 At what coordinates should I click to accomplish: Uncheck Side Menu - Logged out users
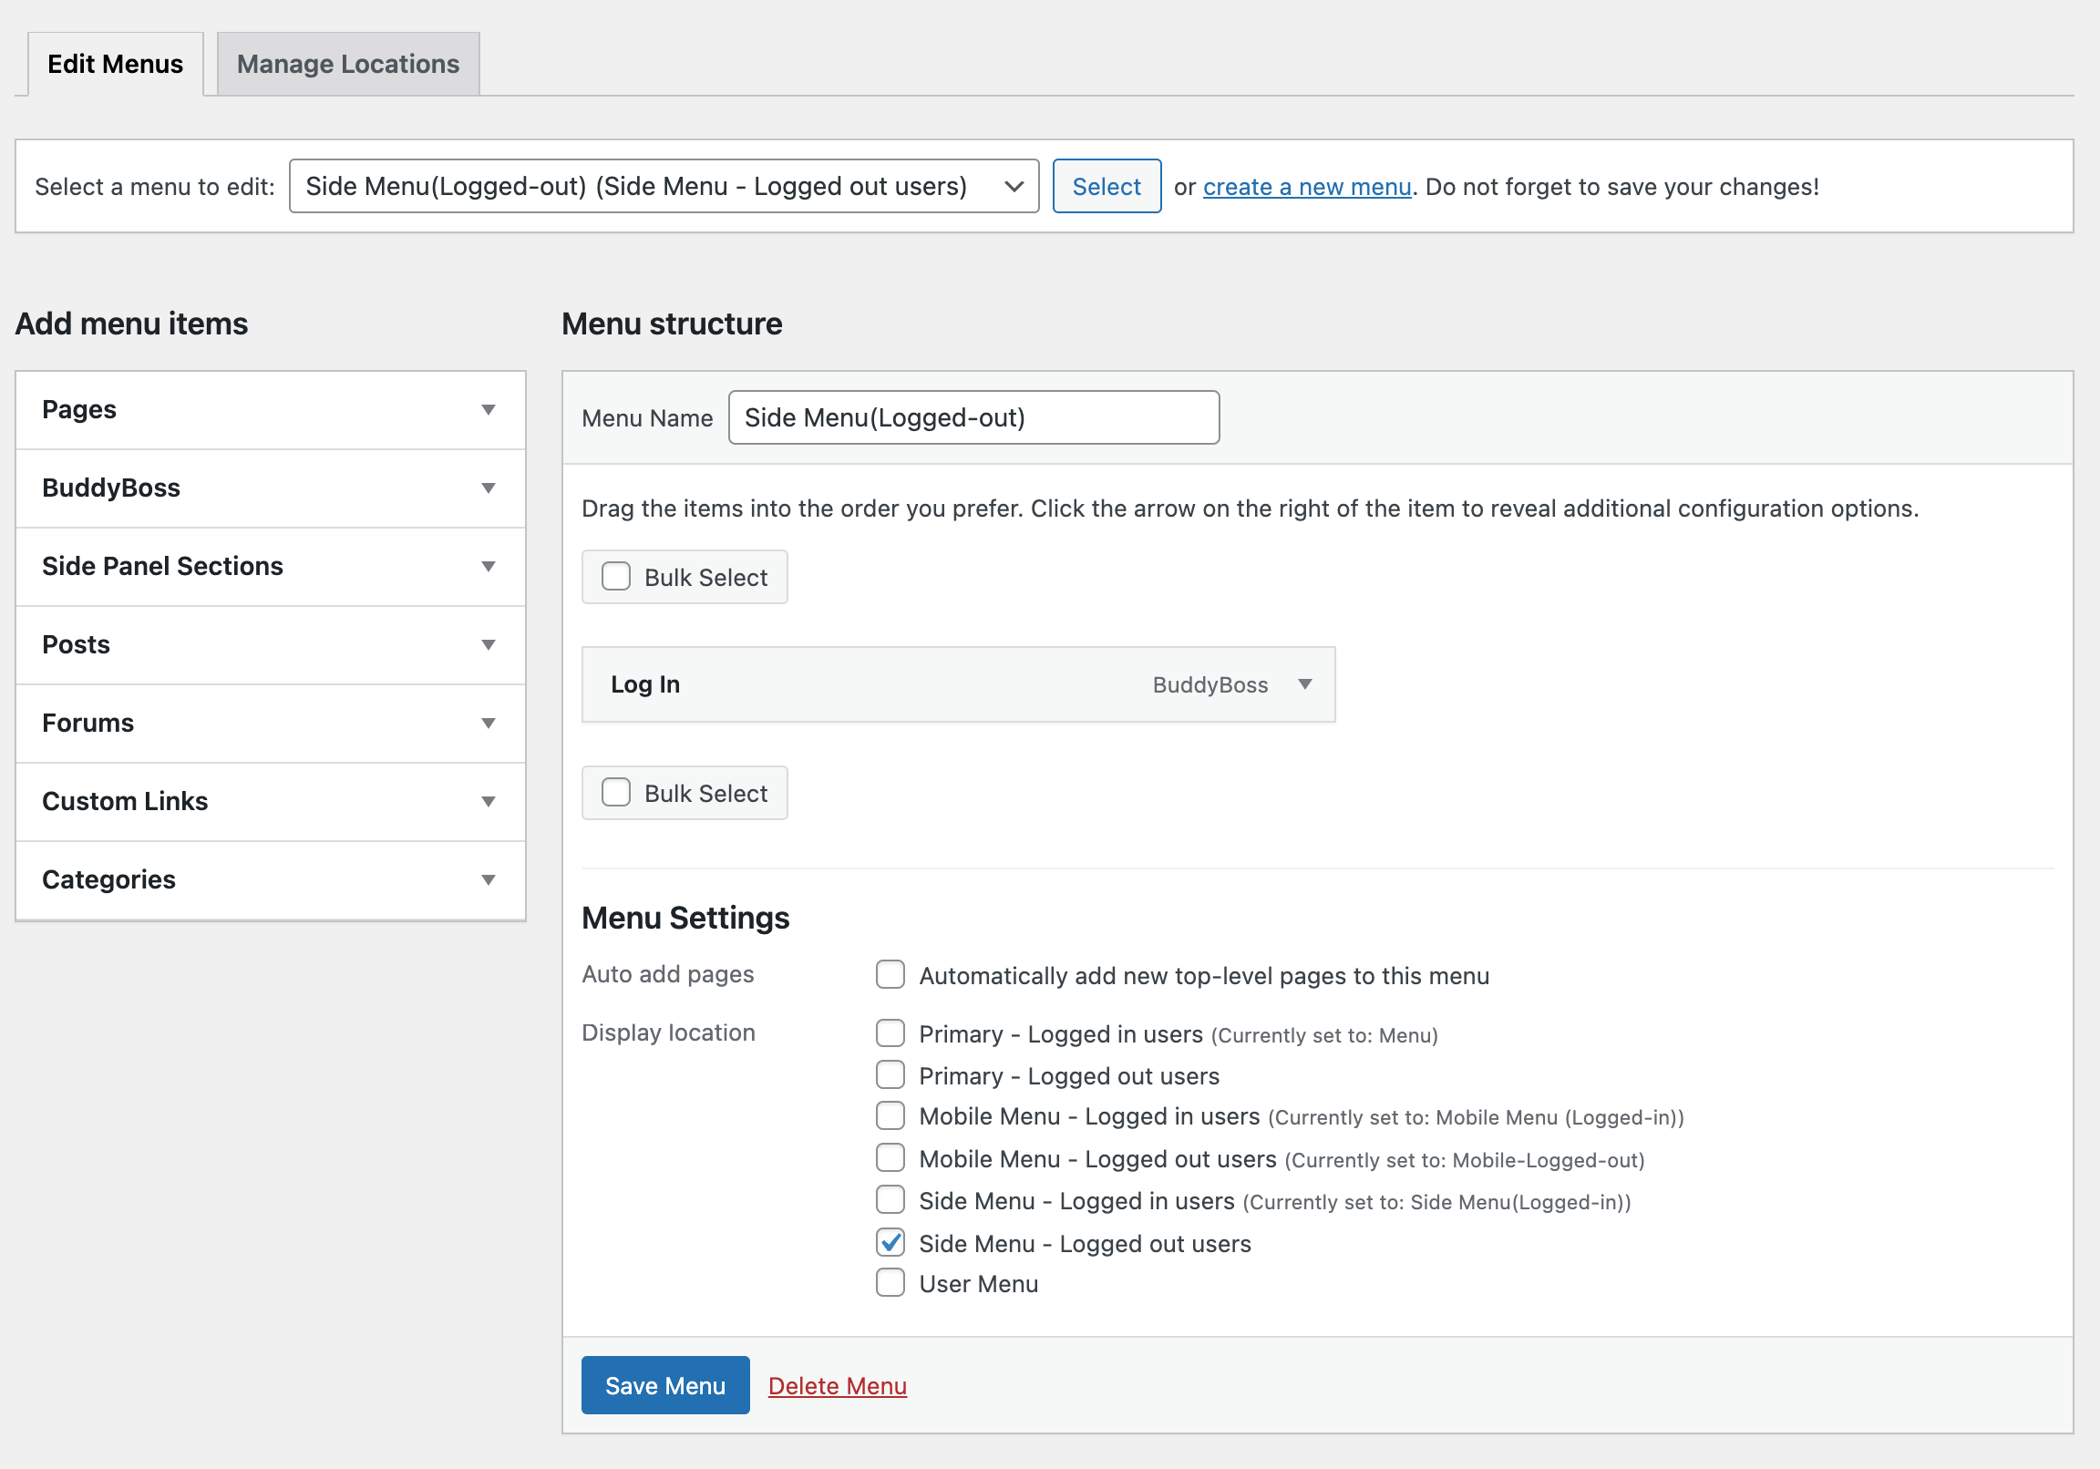point(890,1243)
